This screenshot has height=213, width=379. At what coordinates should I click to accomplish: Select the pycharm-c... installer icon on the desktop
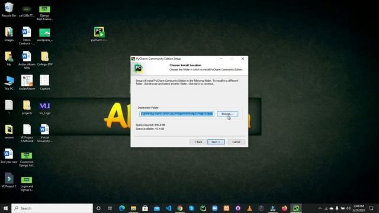99,34
